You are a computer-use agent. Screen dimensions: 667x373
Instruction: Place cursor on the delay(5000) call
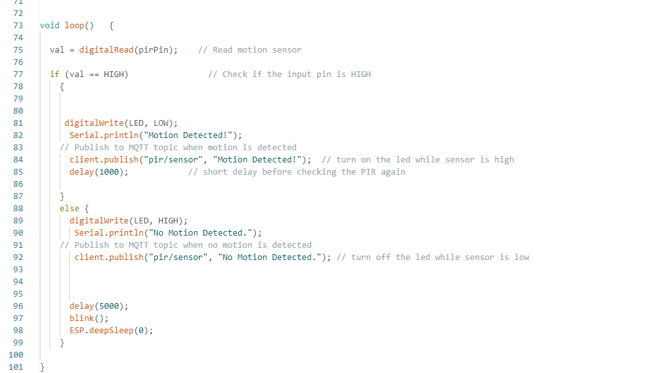99,306
